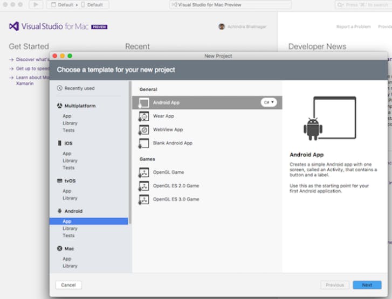Choose the Blank Android App template
The height and width of the screenshot is (299, 392).
pos(207,143)
